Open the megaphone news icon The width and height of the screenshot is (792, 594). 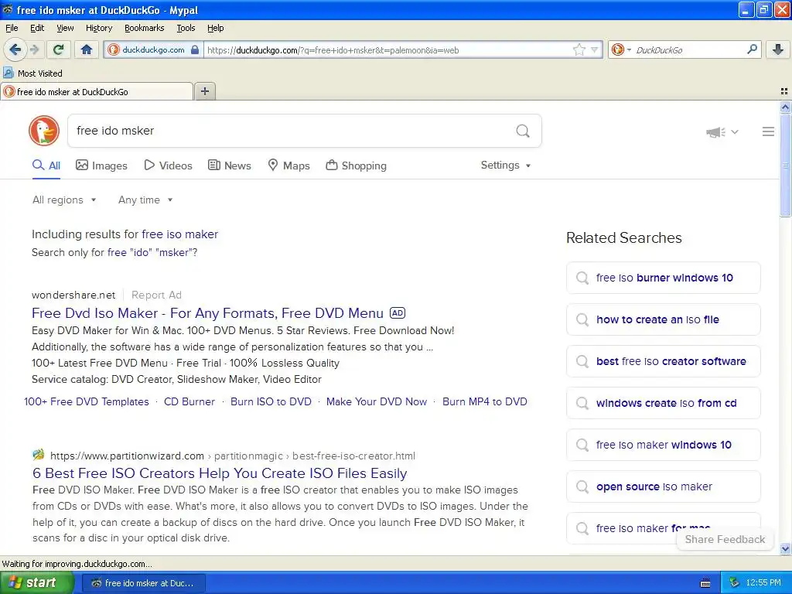click(715, 132)
